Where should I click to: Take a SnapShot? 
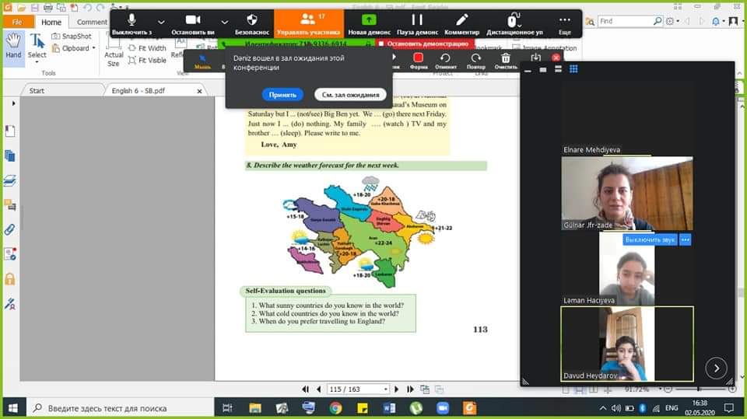tap(72, 37)
